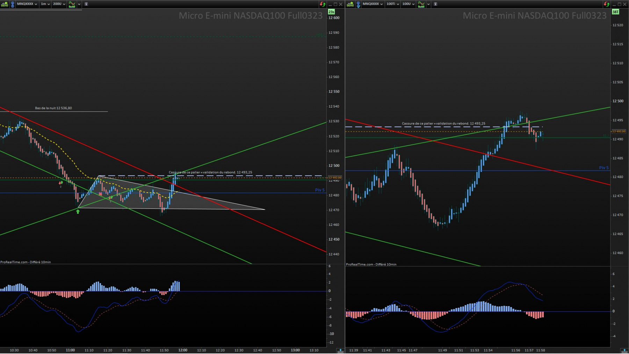Open the MNQXXXX instrument dropdown on left chart

(x=27, y=4)
